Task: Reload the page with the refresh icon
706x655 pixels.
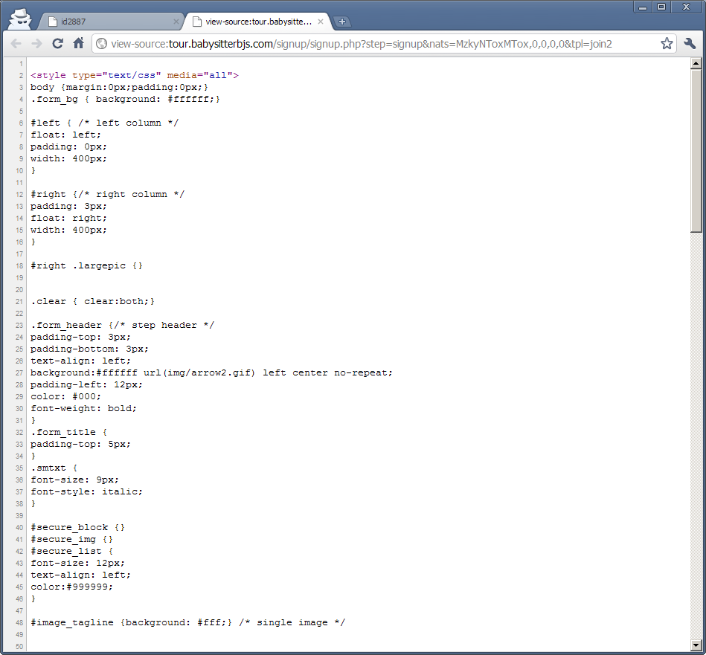Action: click(57, 44)
